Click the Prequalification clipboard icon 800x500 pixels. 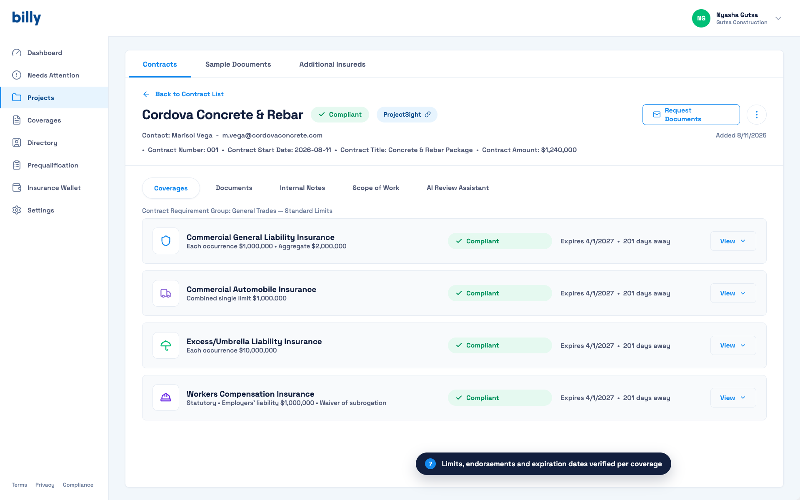[17, 165]
